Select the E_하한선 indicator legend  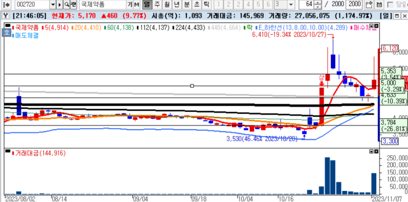[x=302, y=27]
